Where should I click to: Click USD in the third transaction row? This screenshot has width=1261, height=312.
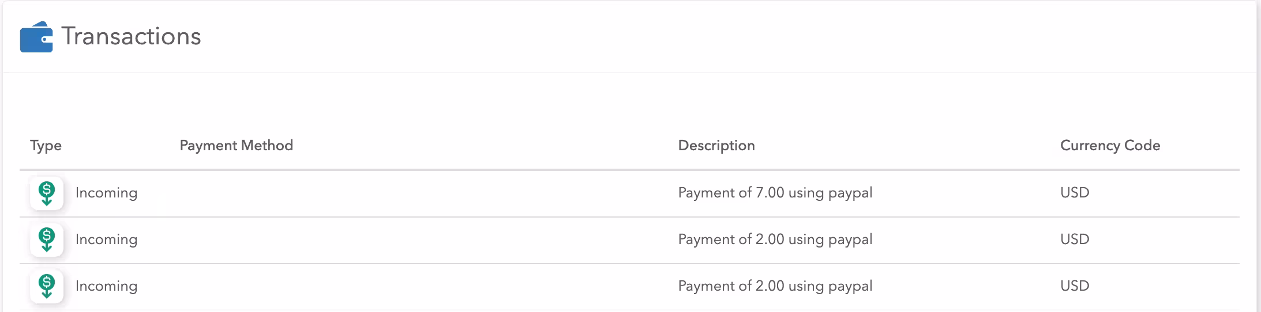click(1074, 286)
